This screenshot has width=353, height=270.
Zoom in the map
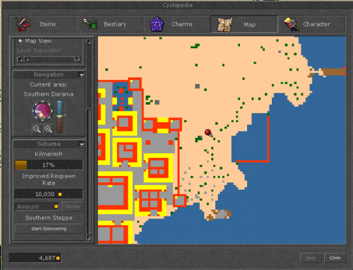point(48,129)
